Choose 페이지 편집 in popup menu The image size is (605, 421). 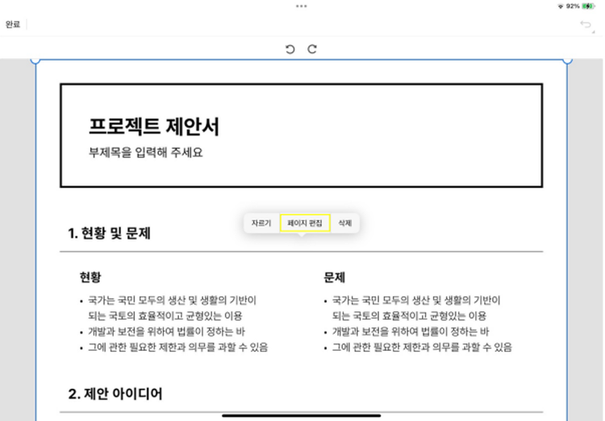305,223
